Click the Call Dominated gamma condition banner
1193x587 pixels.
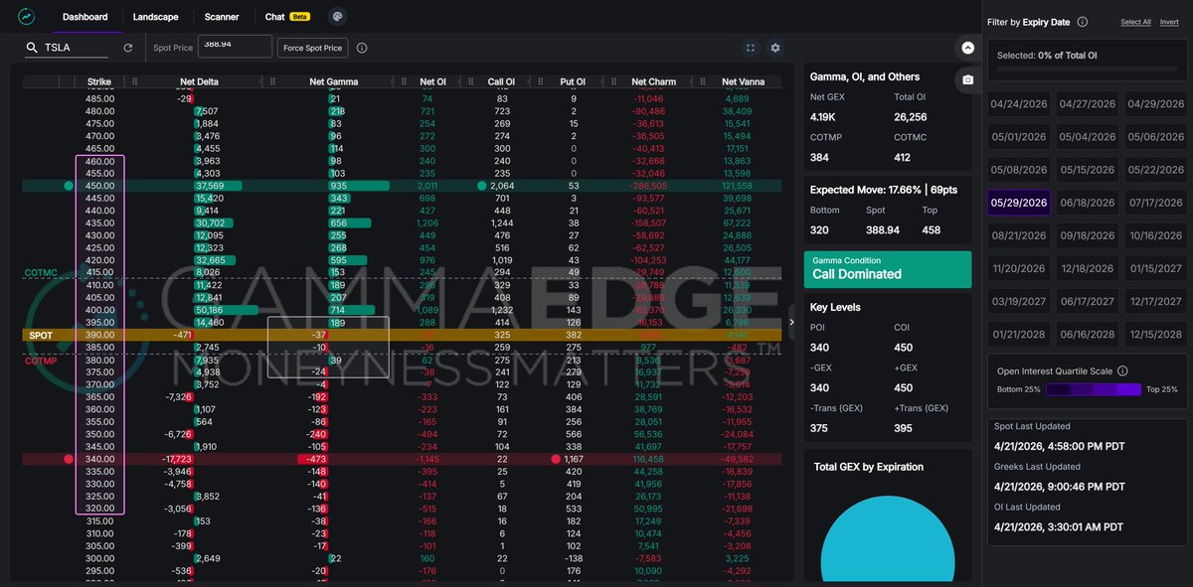(x=888, y=269)
